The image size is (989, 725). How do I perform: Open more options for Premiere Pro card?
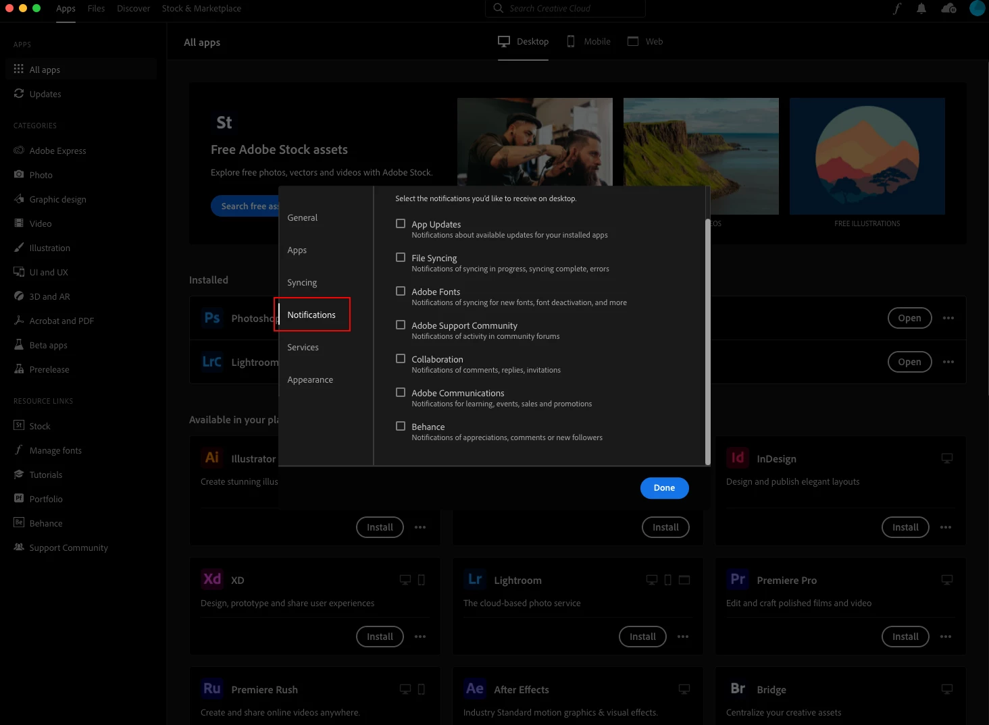click(946, 637)
